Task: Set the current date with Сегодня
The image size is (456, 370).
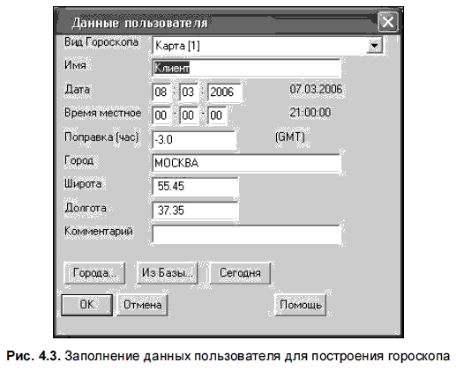Action: [240, 273]
